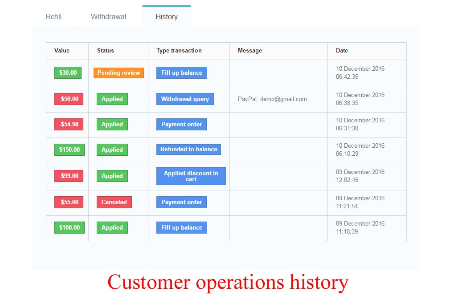Click Applied status in the -$99.00 row
Screen dimensions: 454x303
click(112, 176)
